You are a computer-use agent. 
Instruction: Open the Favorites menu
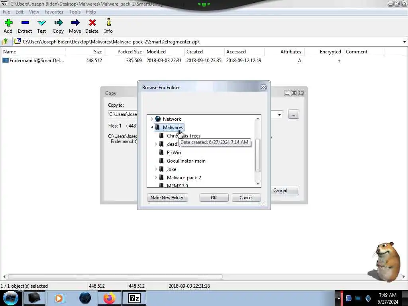54,12
